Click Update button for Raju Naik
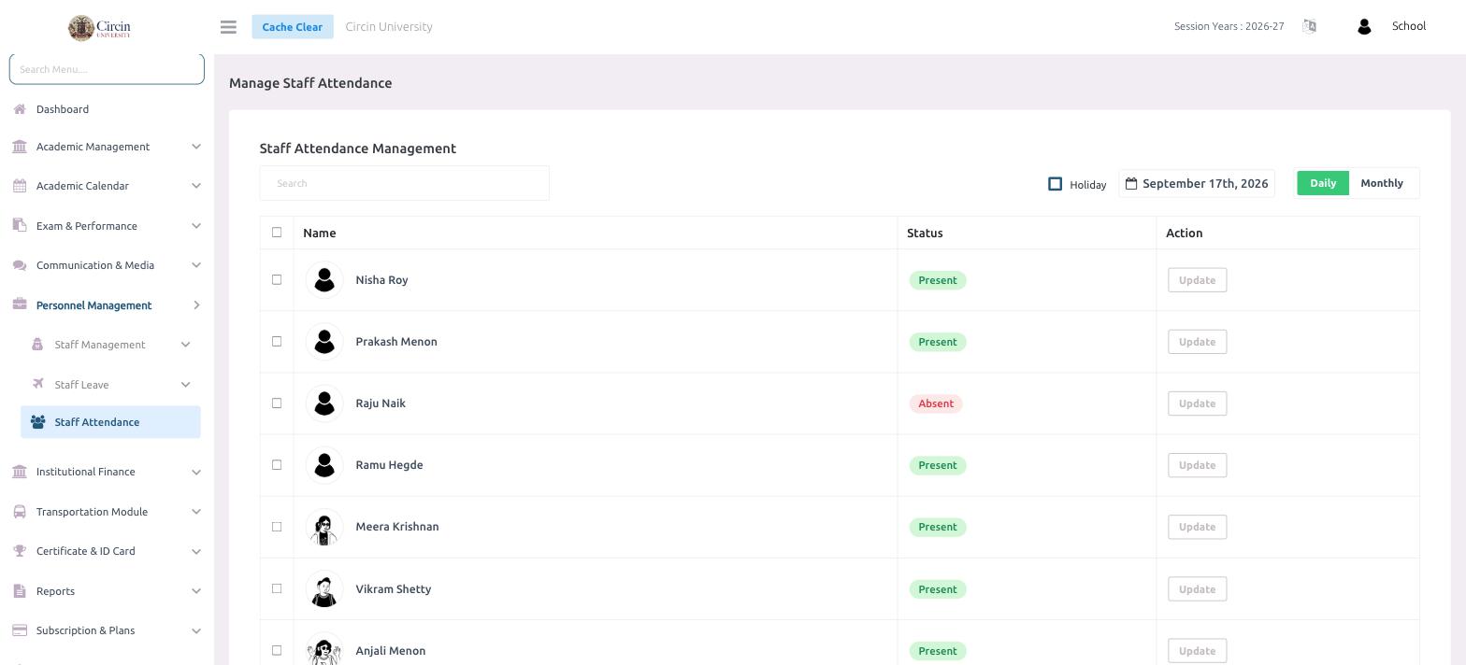This screenshot has height=665, width=1466. coord(1197,403)
